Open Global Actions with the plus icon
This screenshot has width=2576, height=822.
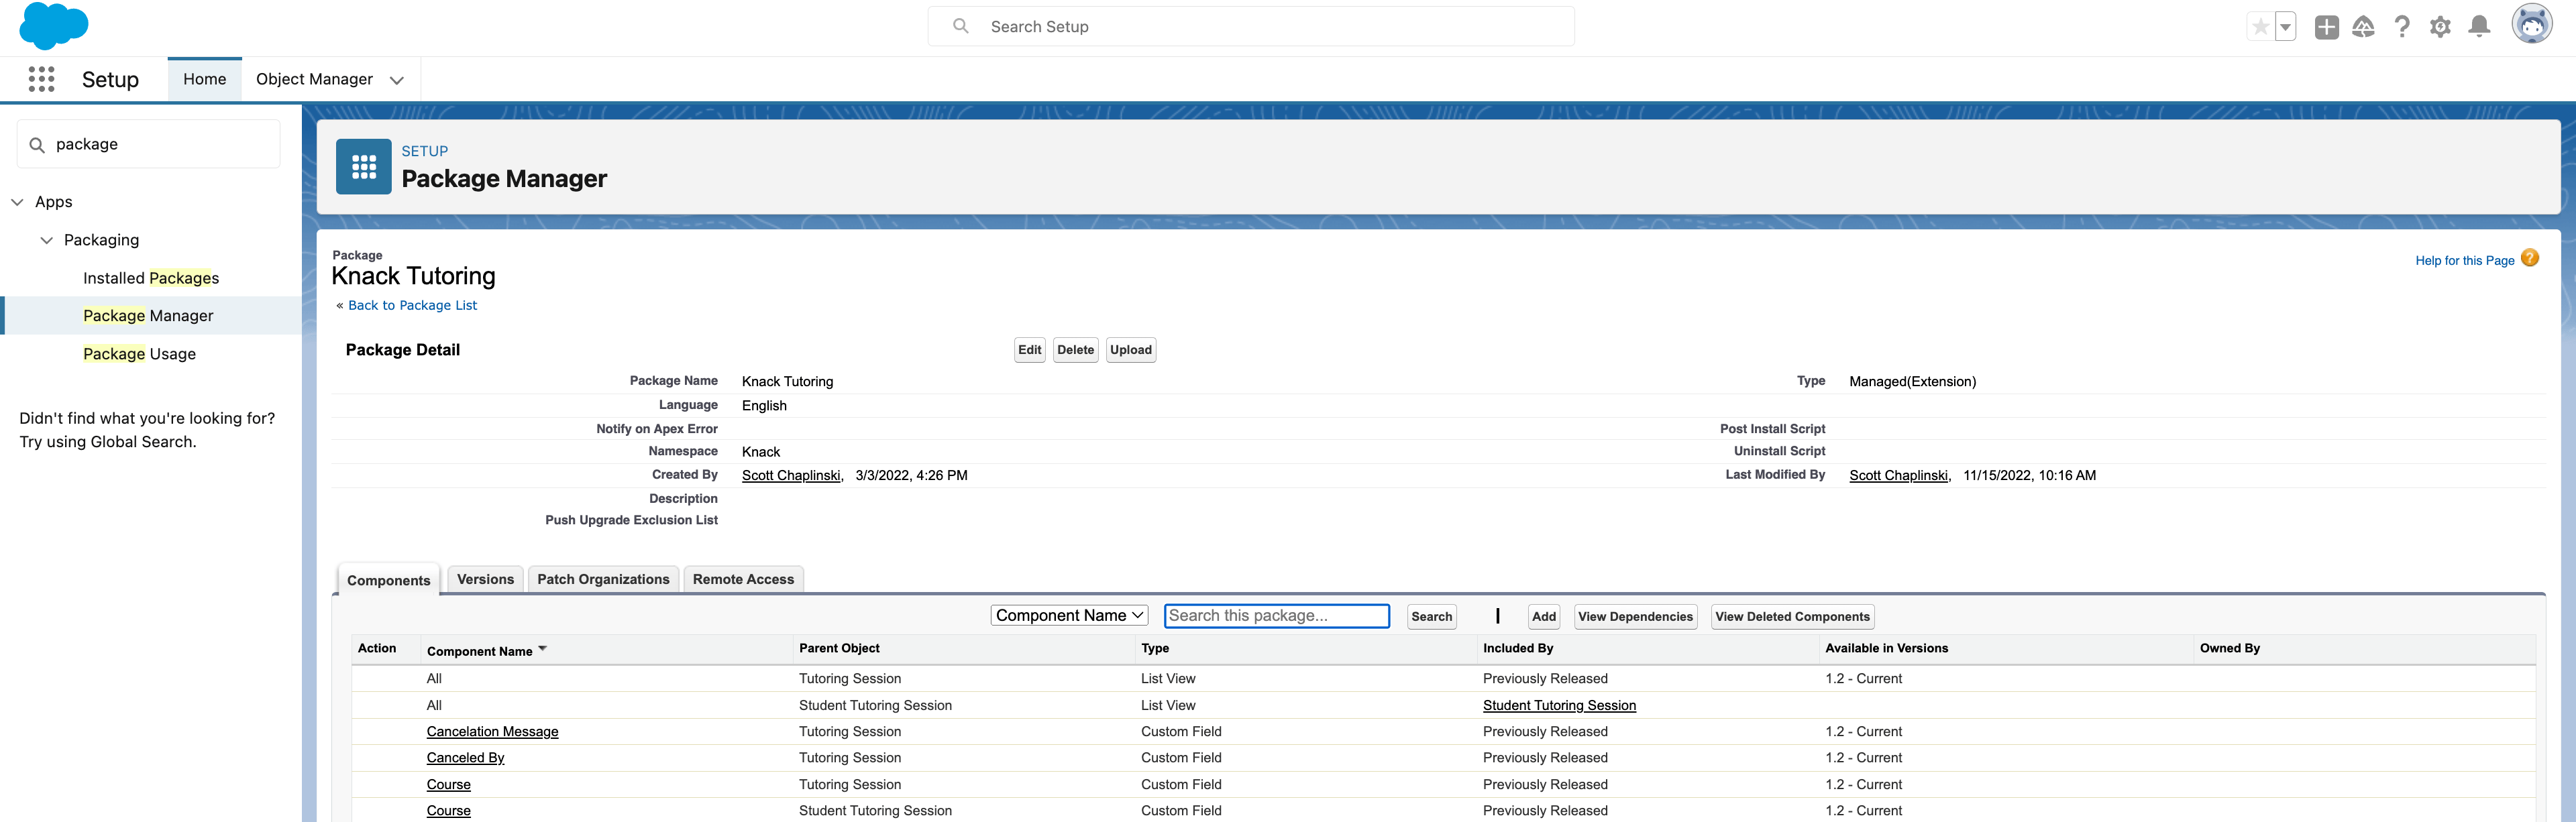(x=2326, y=26)
